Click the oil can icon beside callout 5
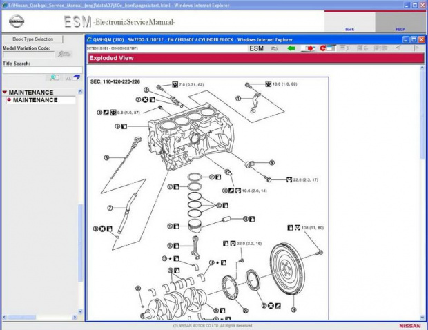 (x=124, y=126)
